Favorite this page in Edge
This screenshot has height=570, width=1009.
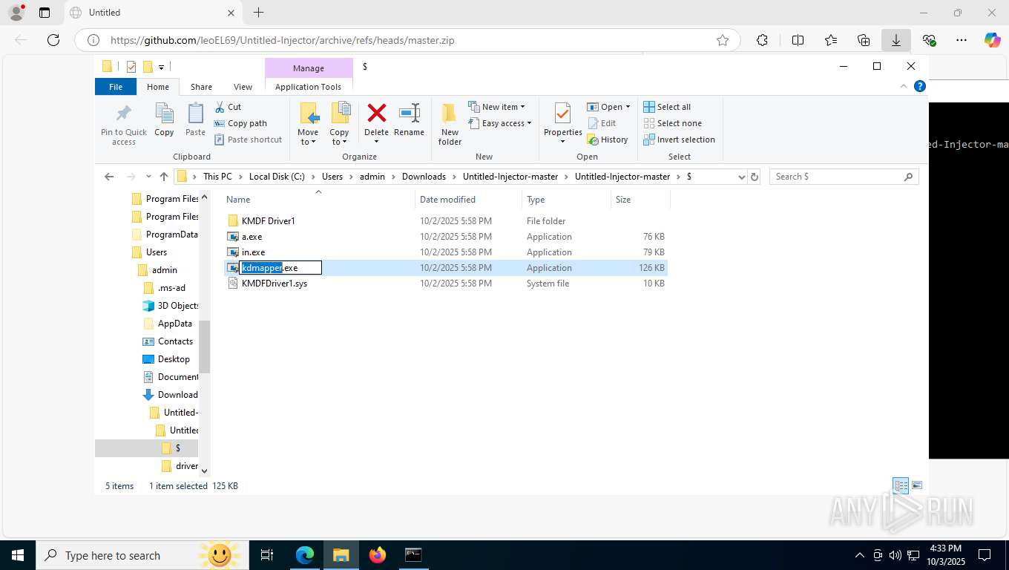(x=722, y=40)
